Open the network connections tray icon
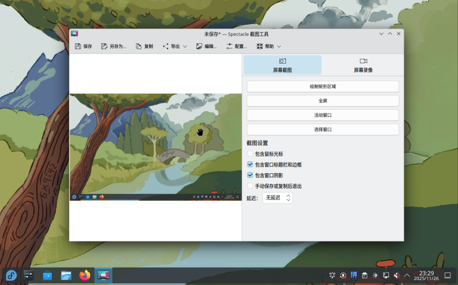 coord(386,275)
